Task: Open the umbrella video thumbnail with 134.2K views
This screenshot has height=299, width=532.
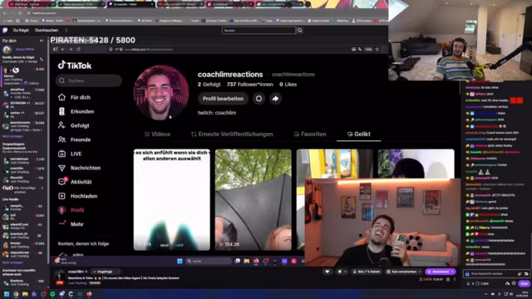Action: (253, 199)
